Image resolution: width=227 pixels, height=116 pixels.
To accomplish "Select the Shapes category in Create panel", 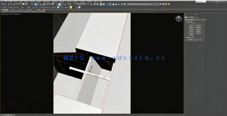I will [x=188, y=17].
